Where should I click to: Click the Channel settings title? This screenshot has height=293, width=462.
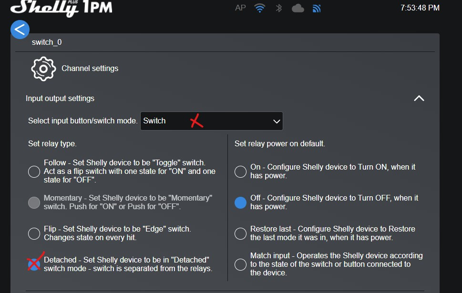tap(90, 69)
